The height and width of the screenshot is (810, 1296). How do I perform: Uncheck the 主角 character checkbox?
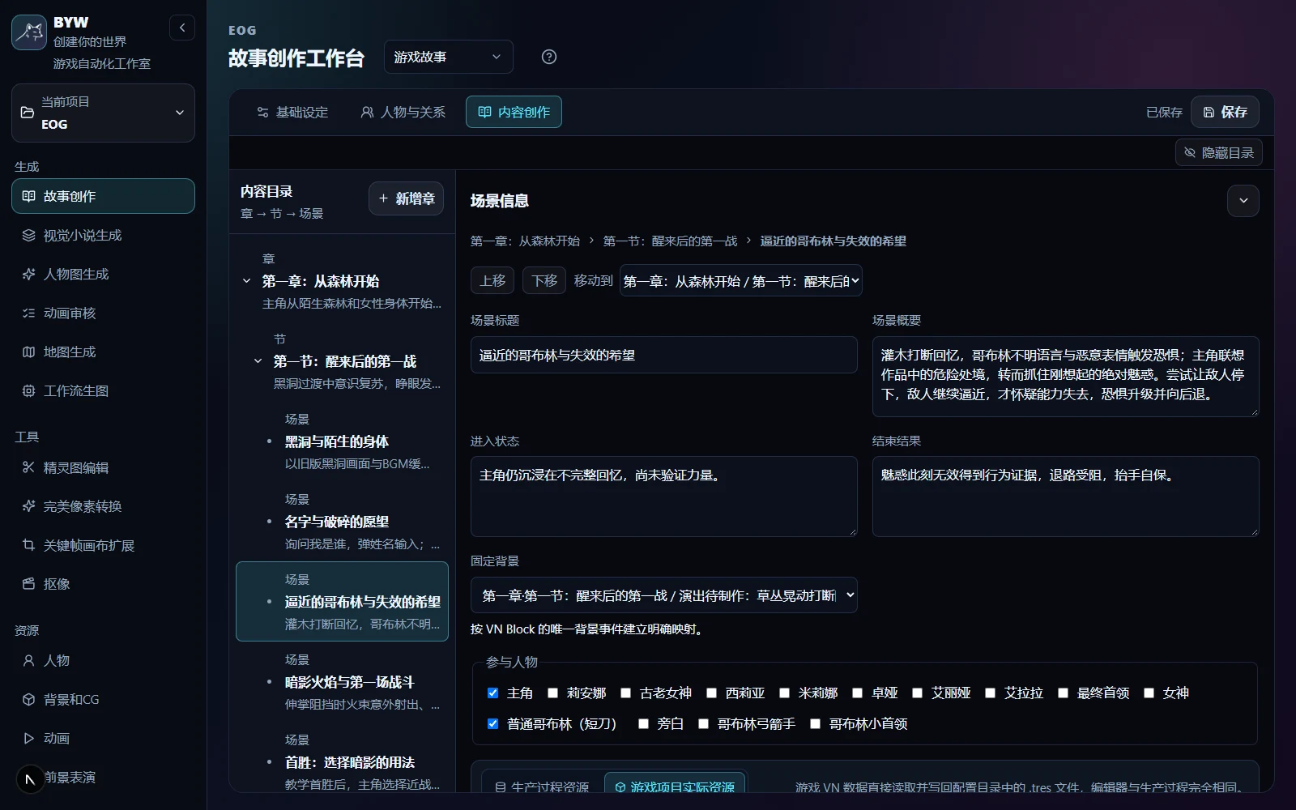pos(492,693)
